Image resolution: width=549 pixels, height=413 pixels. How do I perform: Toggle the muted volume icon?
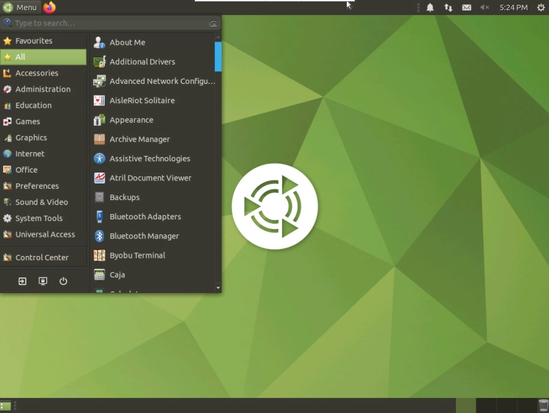point(484,7)
